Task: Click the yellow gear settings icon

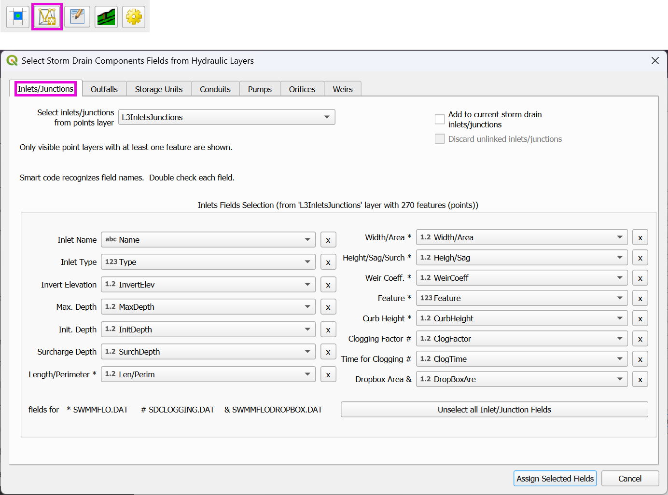Action: [x=134, y=17]
